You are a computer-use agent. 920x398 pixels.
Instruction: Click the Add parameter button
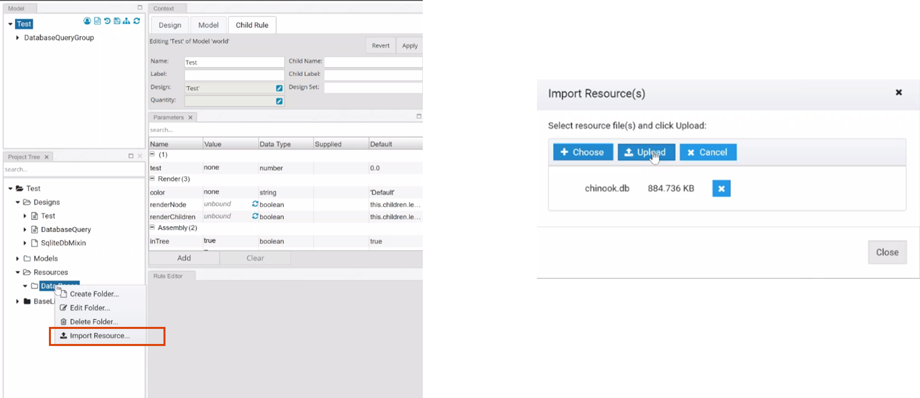click(184, 258)
